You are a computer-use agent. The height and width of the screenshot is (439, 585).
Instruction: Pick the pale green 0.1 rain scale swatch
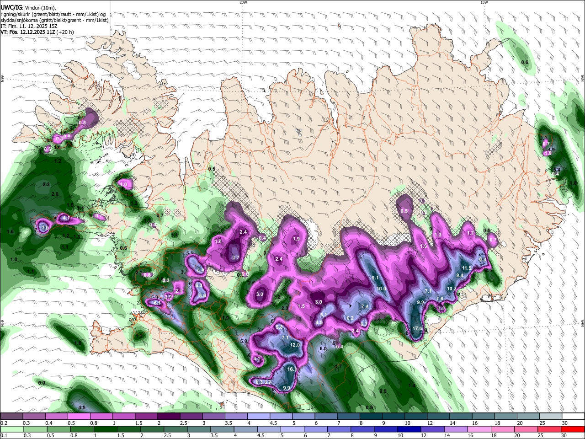pos(12,429)
